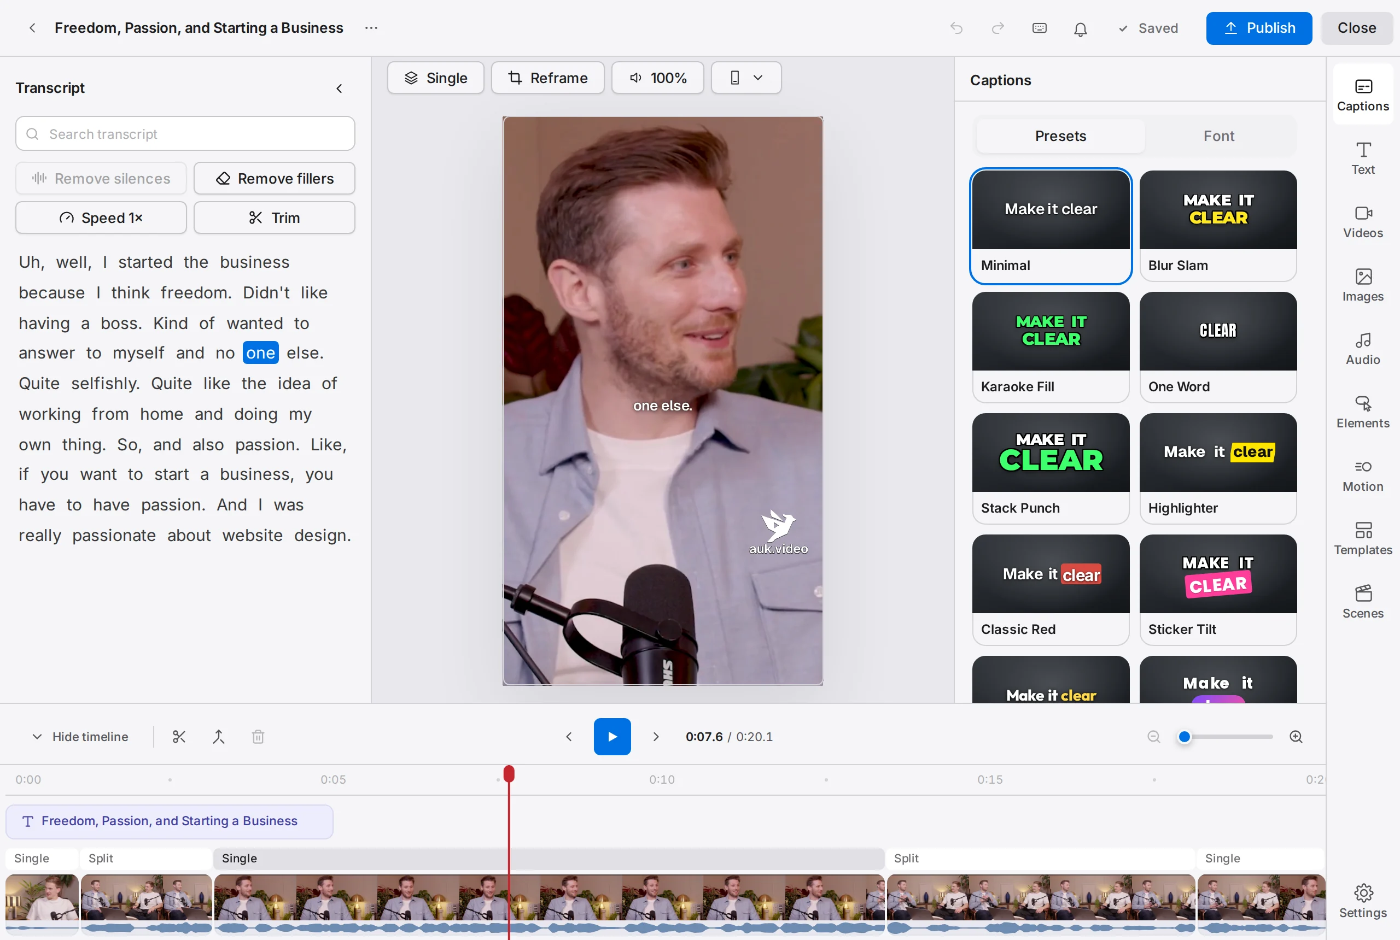
Task: Open the Captions sidebar panel
Action: tap(1362, 95)
